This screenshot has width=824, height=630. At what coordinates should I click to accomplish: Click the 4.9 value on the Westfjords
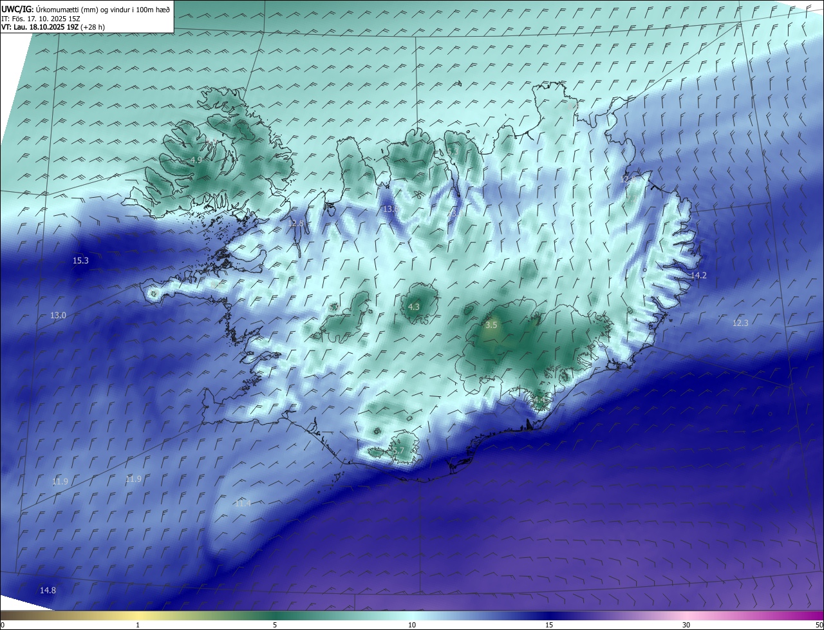pos(196,160)
